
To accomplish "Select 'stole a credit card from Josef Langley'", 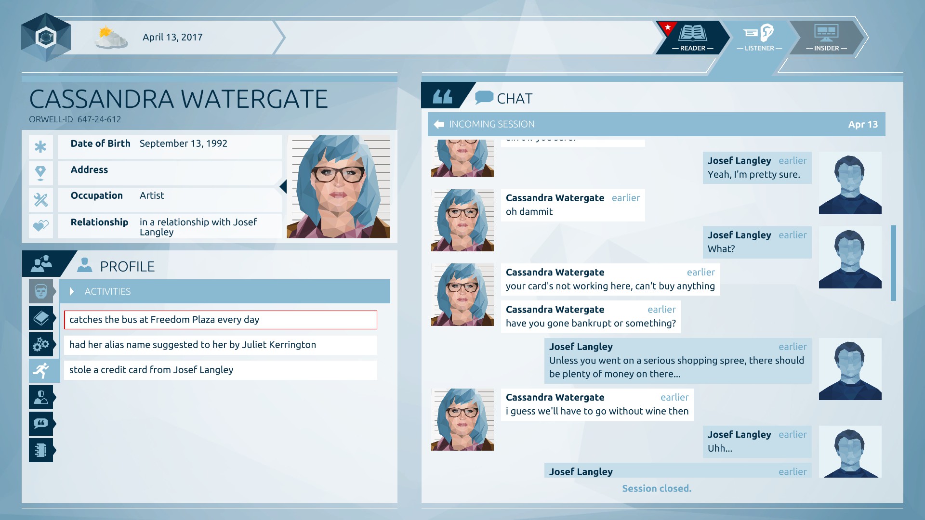I will tap(221, 370).
